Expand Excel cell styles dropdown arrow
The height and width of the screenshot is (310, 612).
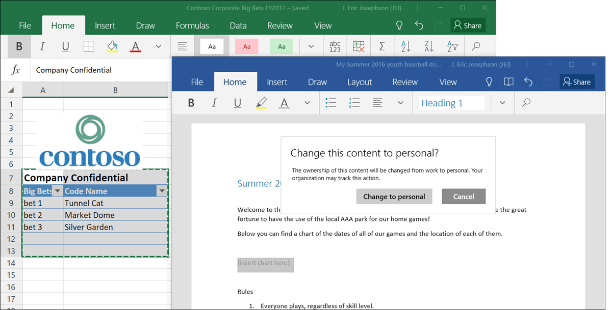click(311, 46)
